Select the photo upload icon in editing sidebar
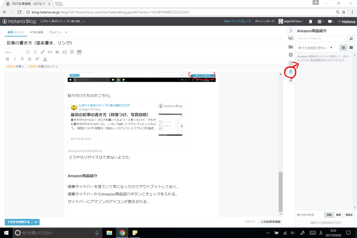357x238 pixels. 290,38
